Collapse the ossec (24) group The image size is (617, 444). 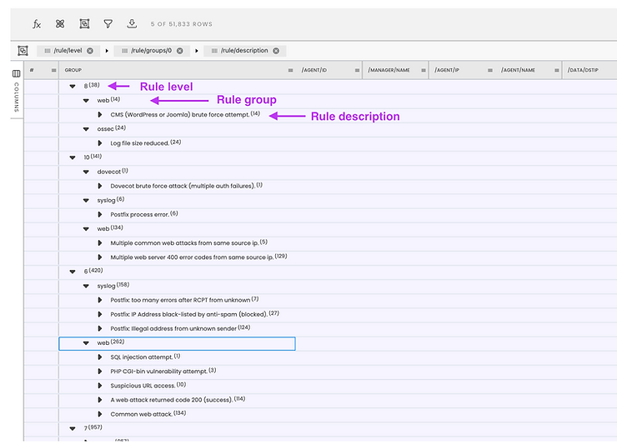86,129
